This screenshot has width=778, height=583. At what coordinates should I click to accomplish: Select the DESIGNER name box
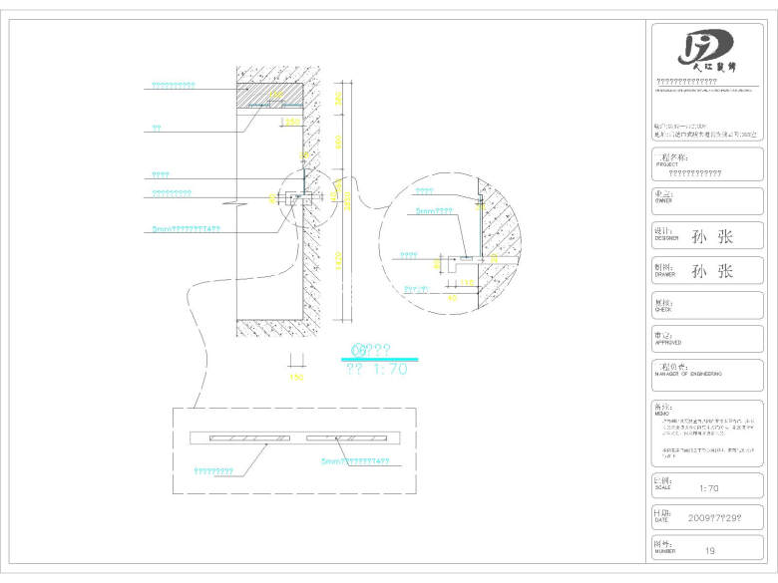point(708,236)
